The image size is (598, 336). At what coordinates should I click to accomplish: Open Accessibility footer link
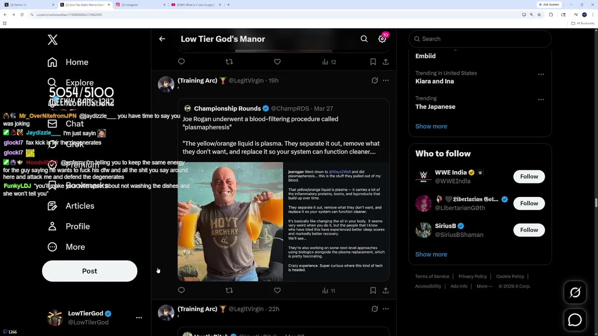point(428,286)
